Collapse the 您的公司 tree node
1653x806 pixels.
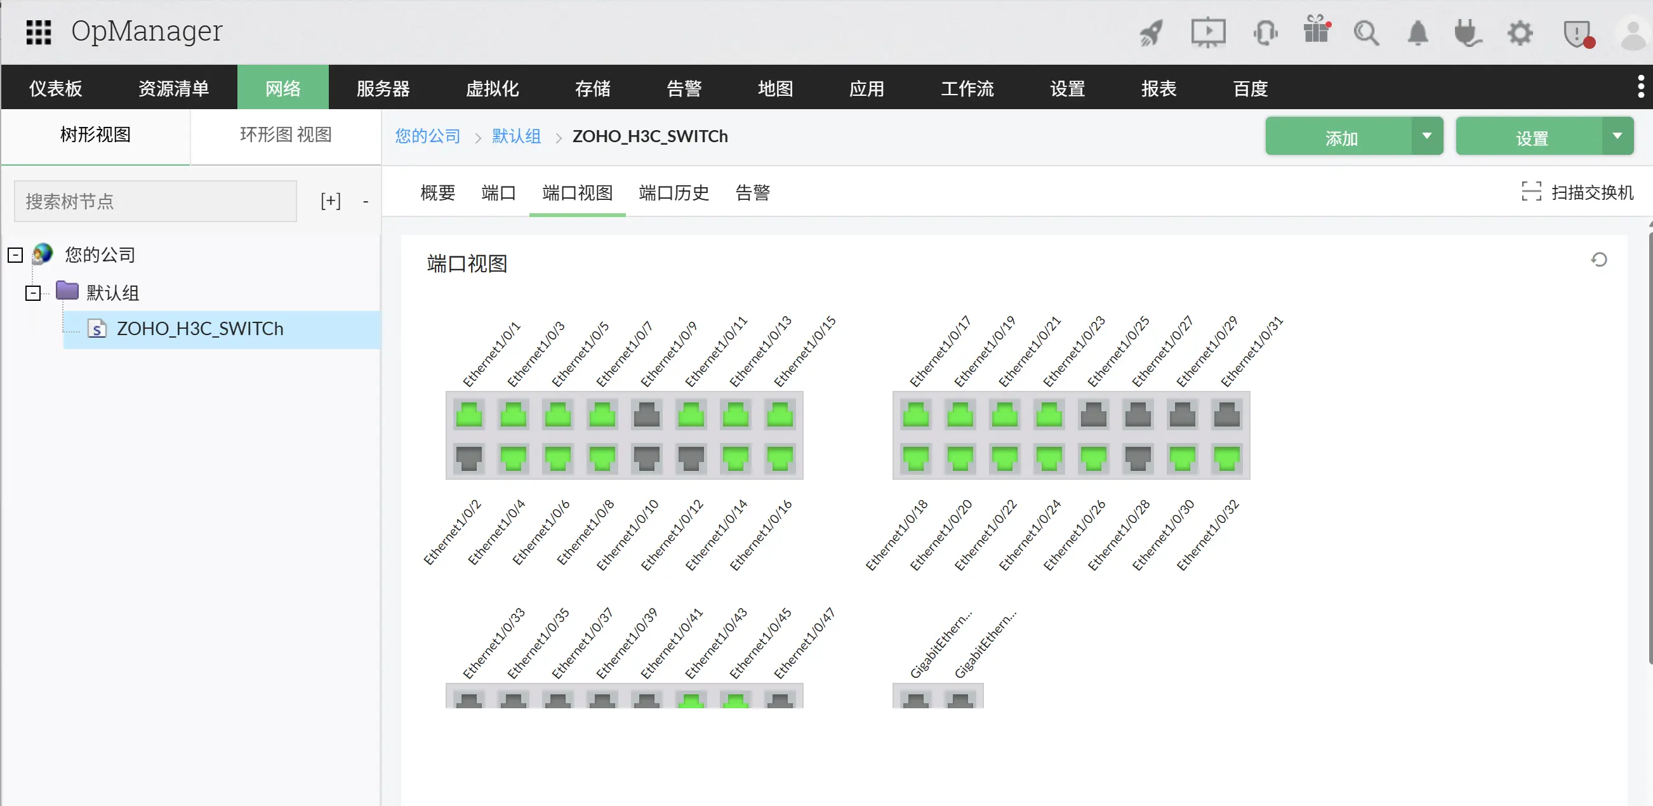click(x=15, y=255)
